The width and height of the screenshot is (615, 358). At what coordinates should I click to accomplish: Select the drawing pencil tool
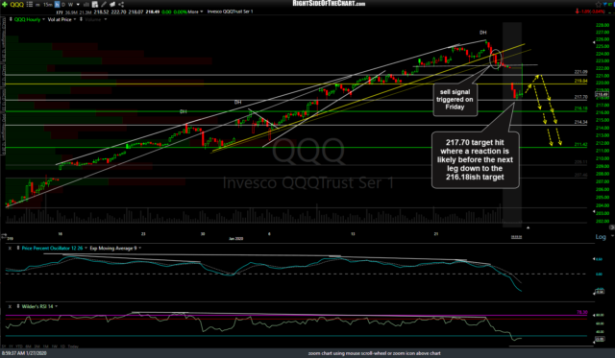tap(104, 5)
